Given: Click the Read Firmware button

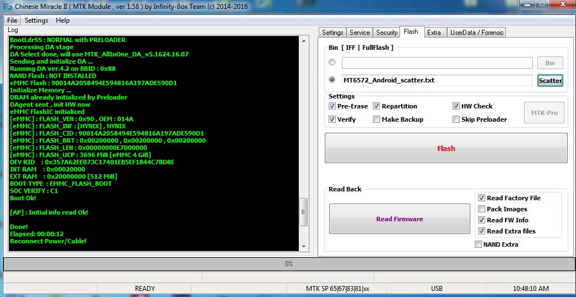Looking at the screenshot, I should point(399,219).
